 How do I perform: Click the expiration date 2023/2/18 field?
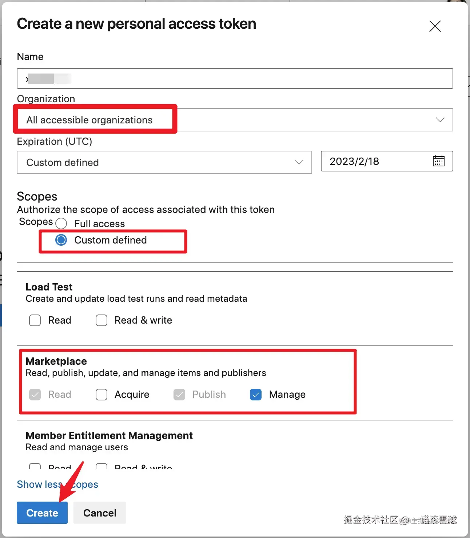coord(375,161)
